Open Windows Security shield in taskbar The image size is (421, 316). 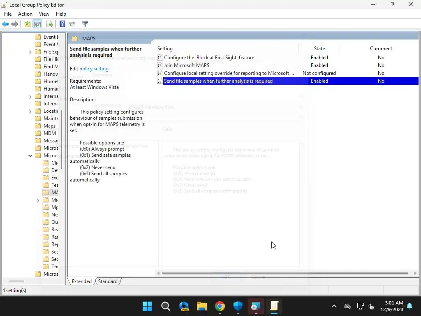point(238,306)
